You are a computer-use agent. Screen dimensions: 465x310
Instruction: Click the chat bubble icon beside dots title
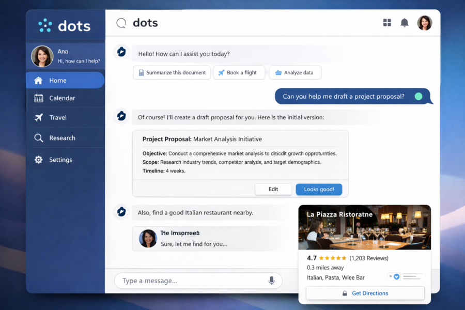click(x=121, y=23)
